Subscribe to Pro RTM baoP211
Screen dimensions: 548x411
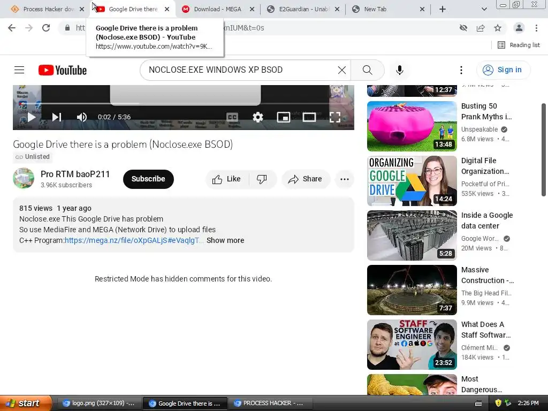click(148, 179)
